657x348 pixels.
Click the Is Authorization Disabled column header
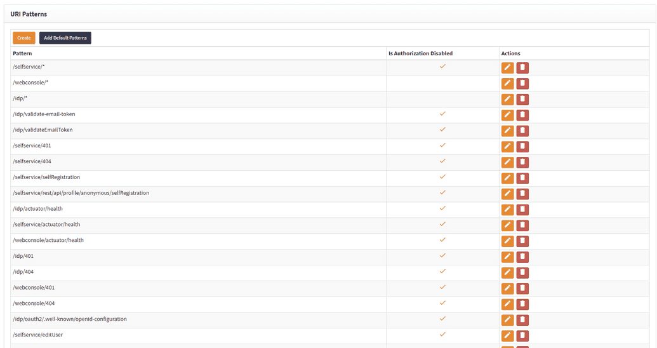tap(420, 53)
